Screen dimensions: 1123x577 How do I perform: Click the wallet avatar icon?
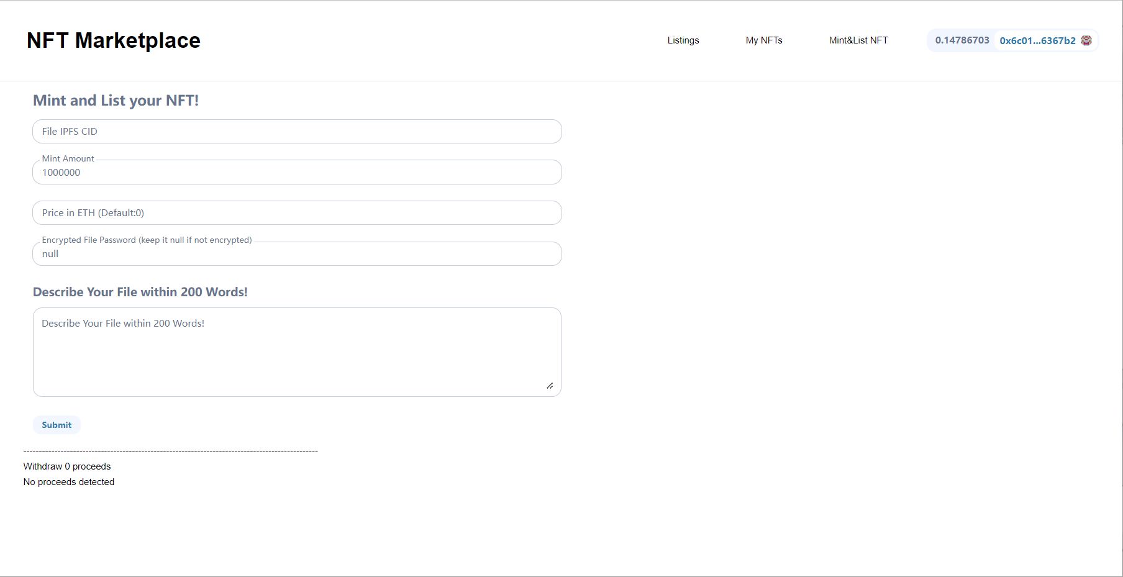(1086, 40)
